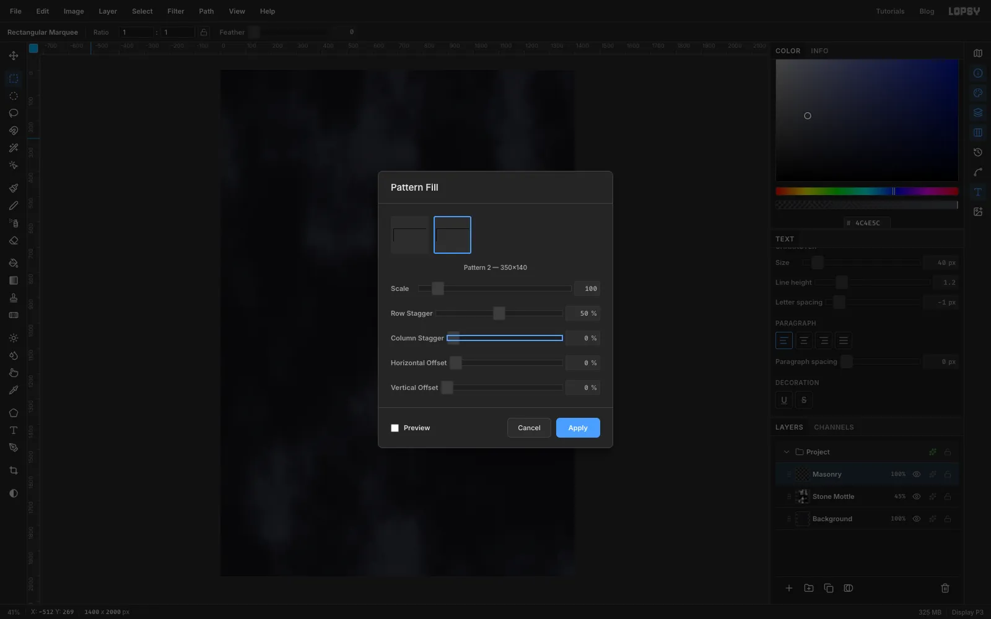
Task: Hide the Masonry layer
Action: pyautogui.click(x=917, y=474)
